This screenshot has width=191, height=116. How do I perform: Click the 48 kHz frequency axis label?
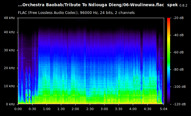tap(9, 18)
